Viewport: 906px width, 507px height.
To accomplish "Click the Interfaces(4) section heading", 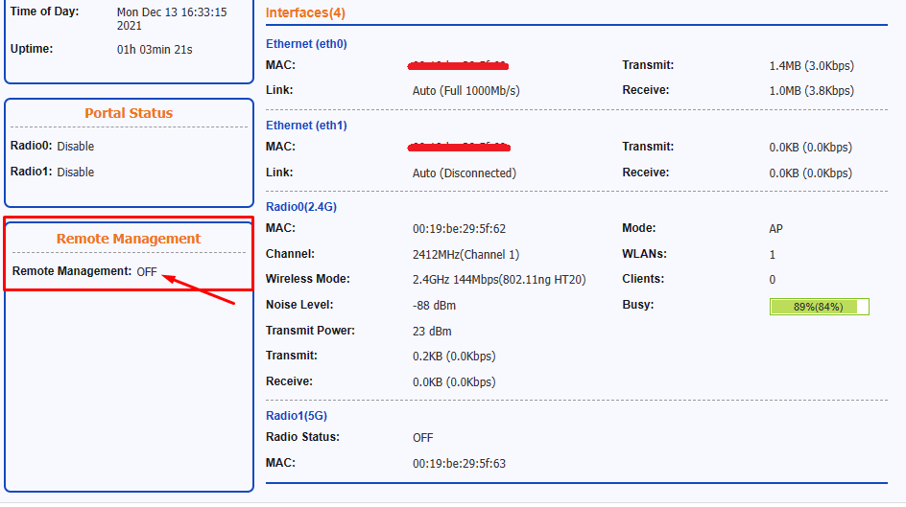I will [x=305, y=12].
